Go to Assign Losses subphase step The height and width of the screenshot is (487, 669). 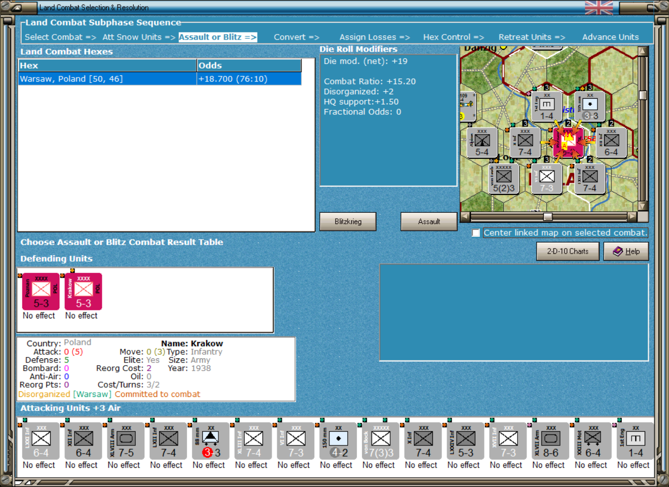click(375, 37)
